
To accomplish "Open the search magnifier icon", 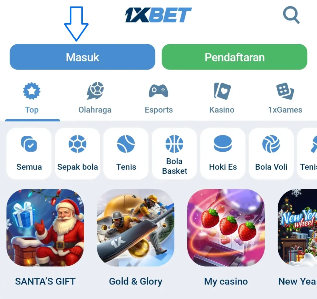I will [x=291, y=15].
